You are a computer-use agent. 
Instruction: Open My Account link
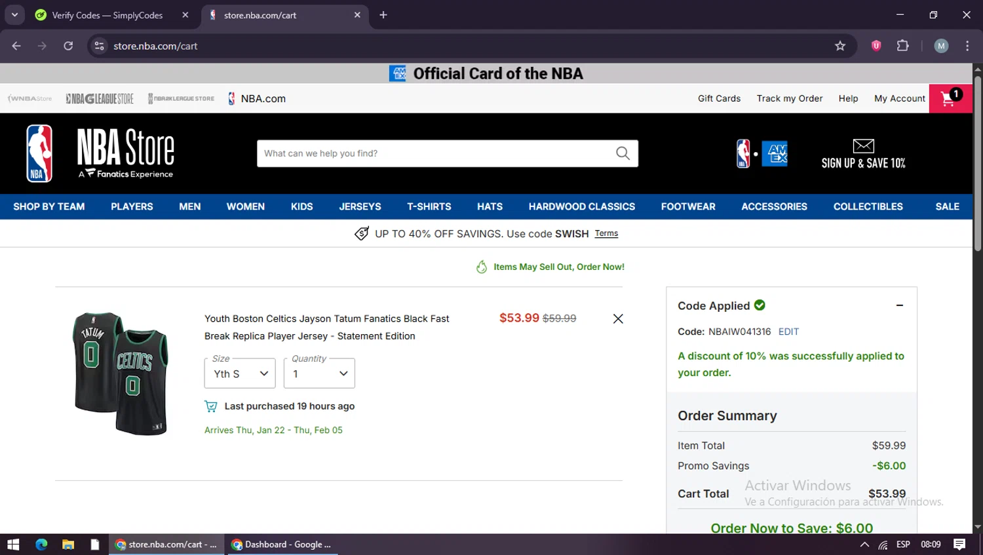[900, 98]
